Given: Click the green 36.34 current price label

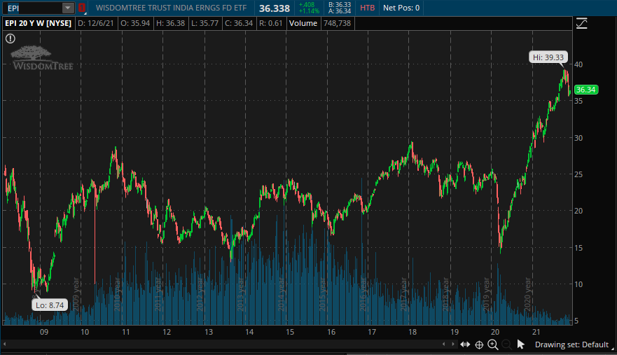Looking at the screenshot, I should (586, 90).
